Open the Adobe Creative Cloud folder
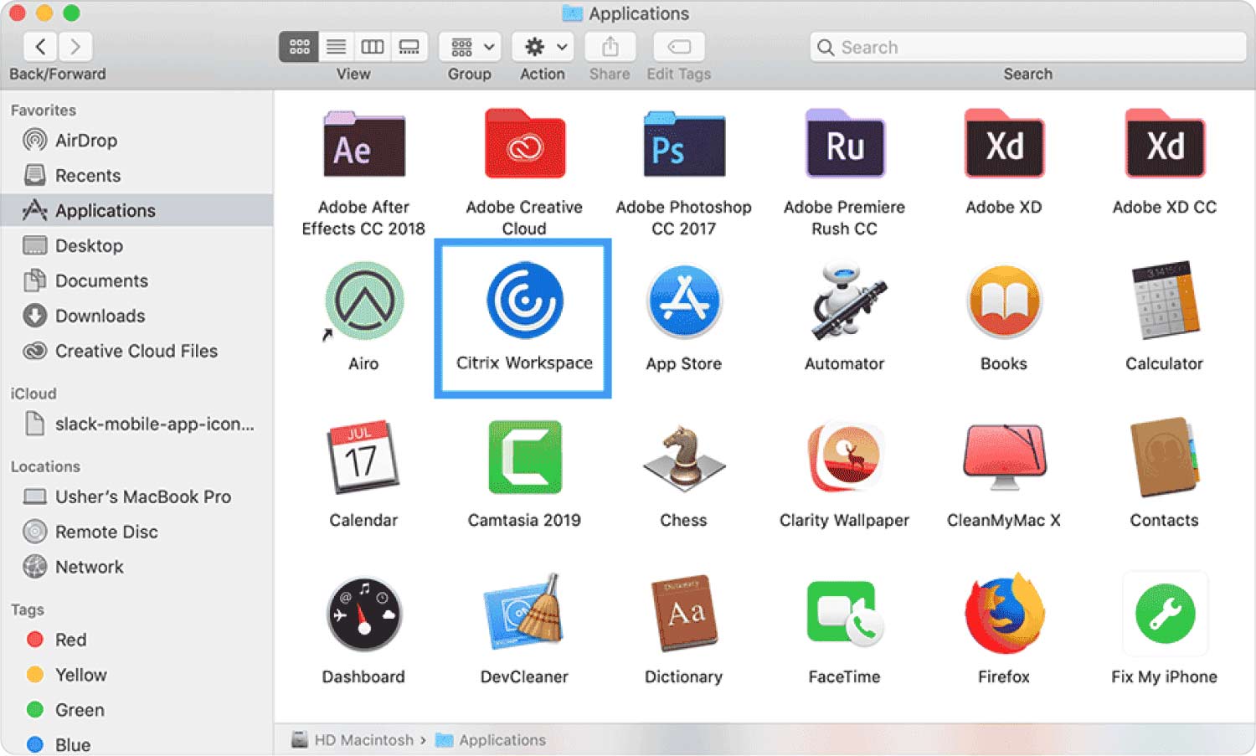The height and width of the screenshot is (756, 1256). tap(524, 143)
